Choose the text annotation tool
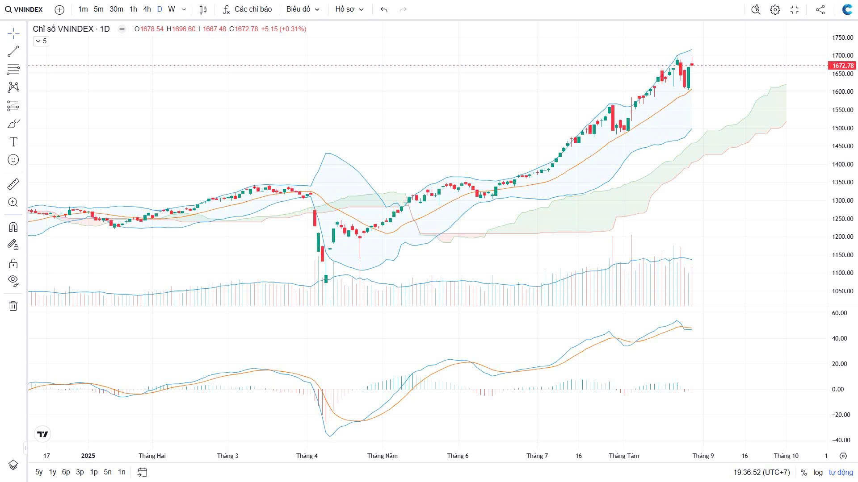858x482 pixels. point(13,142)
